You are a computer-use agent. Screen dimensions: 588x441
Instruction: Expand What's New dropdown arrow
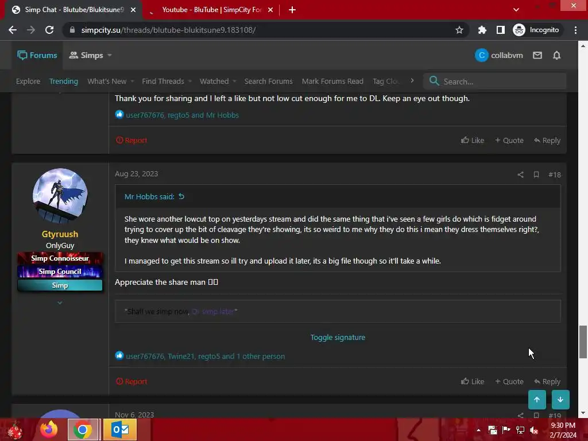point(132,81)
